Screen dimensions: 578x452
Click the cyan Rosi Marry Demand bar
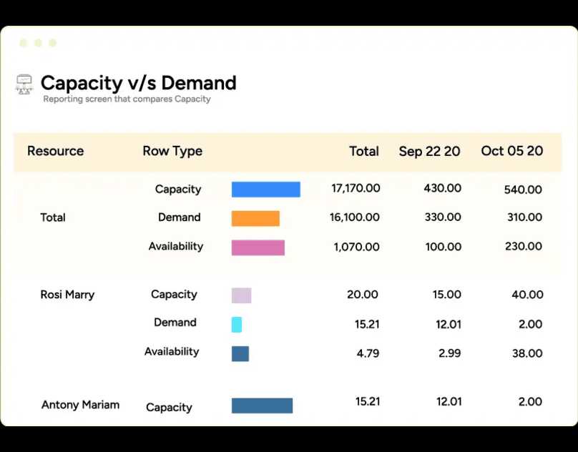pyautogui.click(x=237, y=325)
